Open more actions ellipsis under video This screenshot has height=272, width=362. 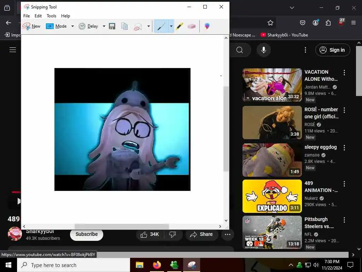228,234
